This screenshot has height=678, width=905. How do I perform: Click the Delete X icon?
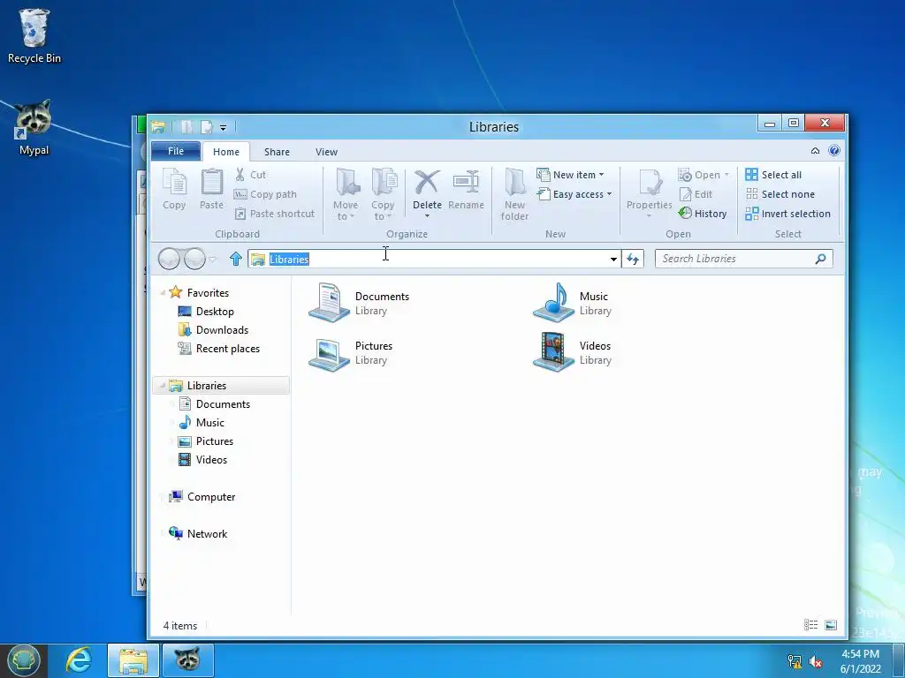pos(427,182)
